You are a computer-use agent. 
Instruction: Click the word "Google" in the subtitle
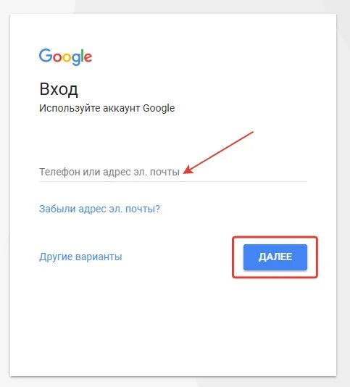[159, 109]
